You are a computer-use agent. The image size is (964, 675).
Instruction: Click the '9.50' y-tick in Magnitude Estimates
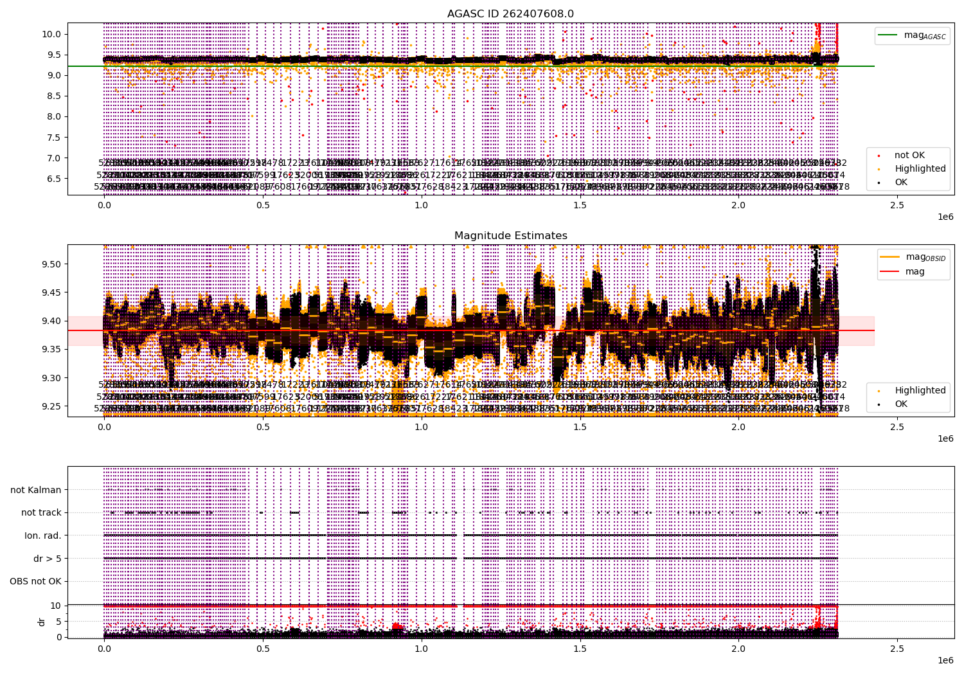pos(52,264)
